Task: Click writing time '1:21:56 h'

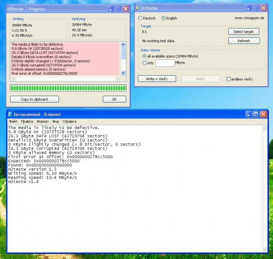Action: (x=19, y=30)
